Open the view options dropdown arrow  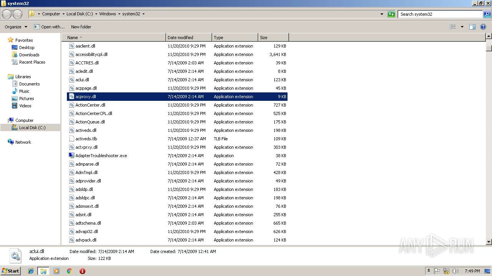(x=462, y=27)
